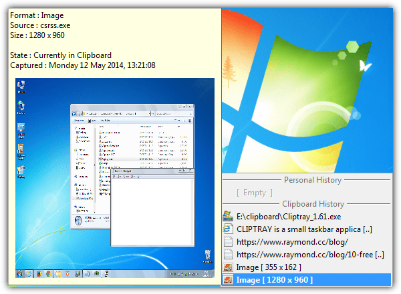401x294 pixels.
Task: Click the [ Empty ] placeholder under Personal History
Action: click(x=255, y=193)
